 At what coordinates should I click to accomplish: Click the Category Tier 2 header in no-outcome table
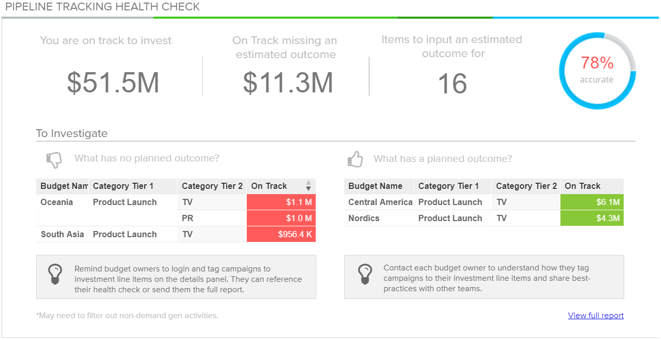point(212,186)
